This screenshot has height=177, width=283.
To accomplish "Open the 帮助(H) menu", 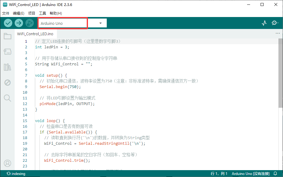I will [x=56, y=13].
